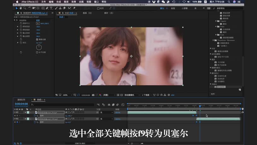The width and height of the screenshot is (257, 145).
Task: Click the composition mini-flowchart icon in timeline
Action: (x=98, y=105)
